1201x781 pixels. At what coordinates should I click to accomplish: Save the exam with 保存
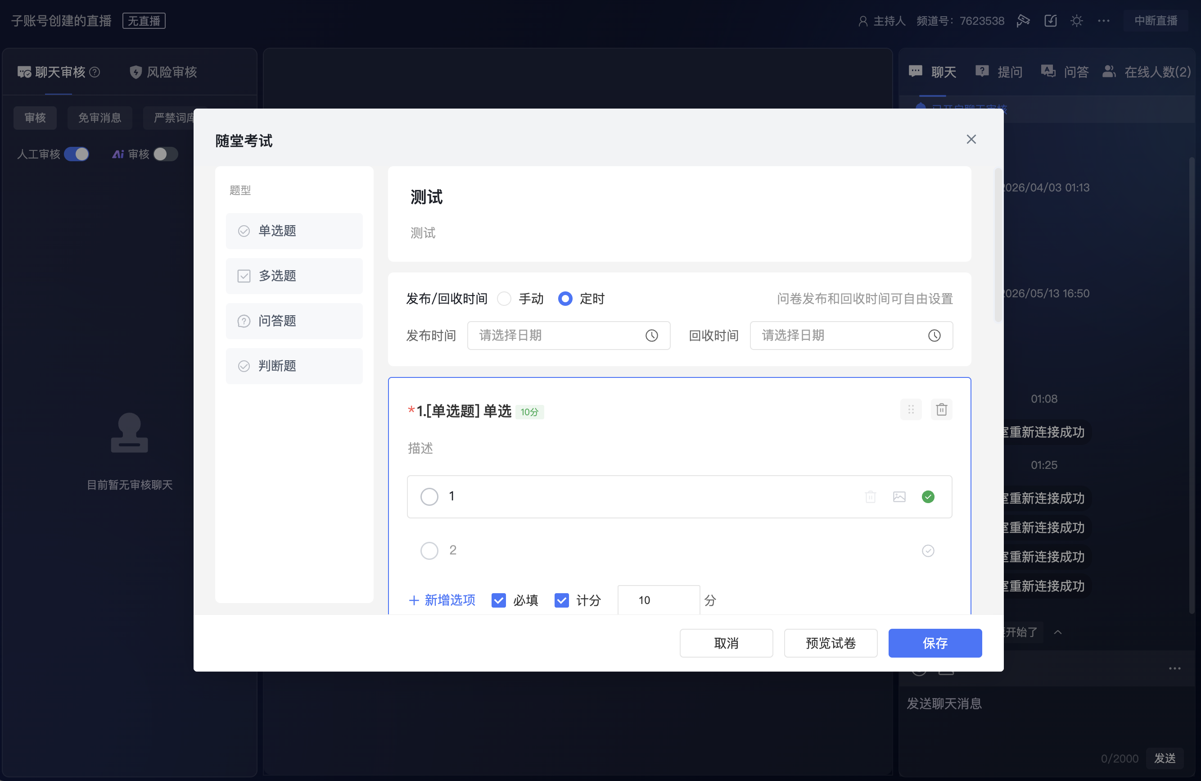(935, 643)
